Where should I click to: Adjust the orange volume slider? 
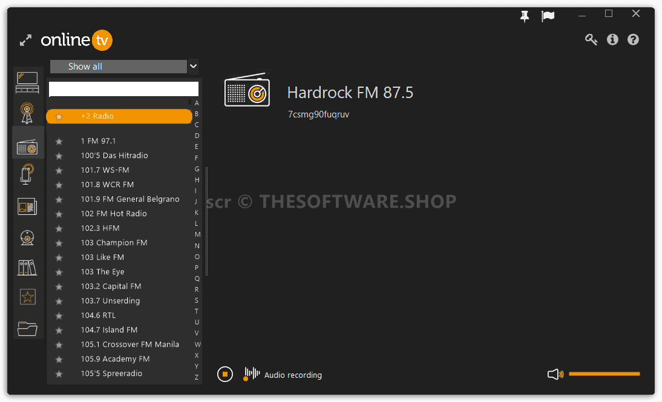point(604,374)
